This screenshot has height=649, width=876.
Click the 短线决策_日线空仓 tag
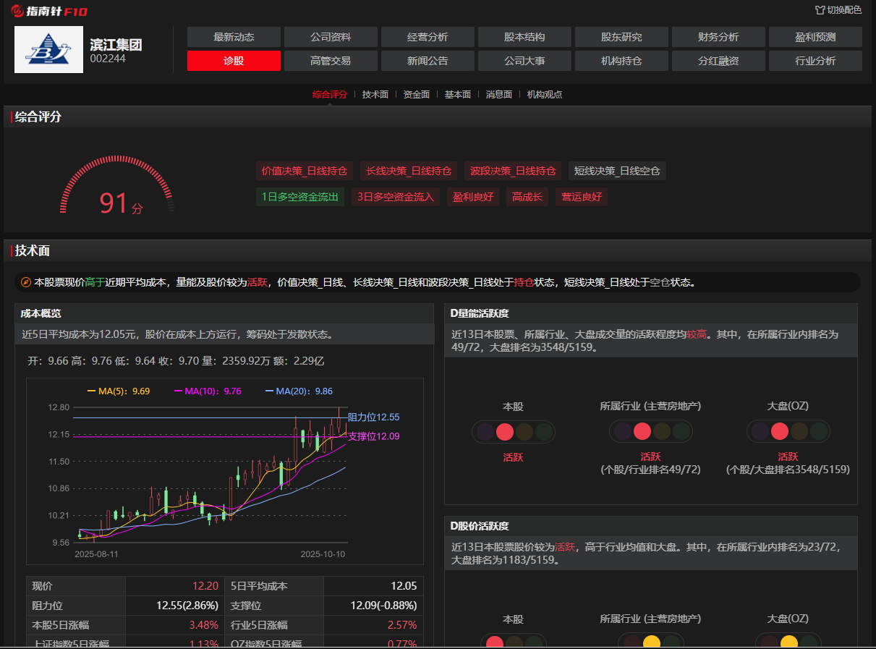point(617,171)
